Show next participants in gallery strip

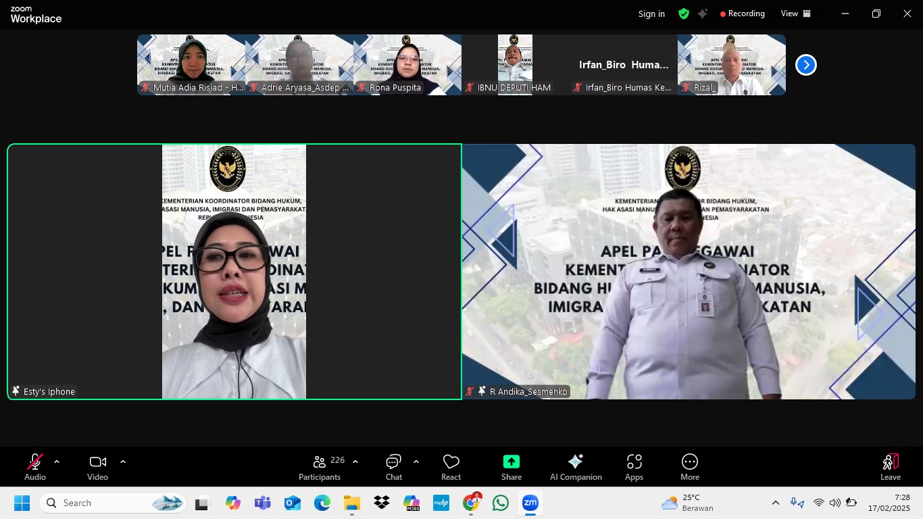click(x=805, y=65)
